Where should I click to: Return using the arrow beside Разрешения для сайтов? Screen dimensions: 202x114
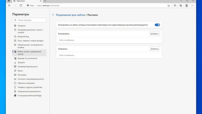[53, 15]
